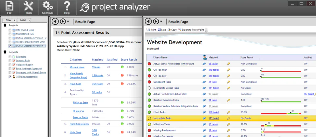Screen dimensions: 316x137
Task: Click the Score Result header in 14 Point table
Action: coord(129,59)
